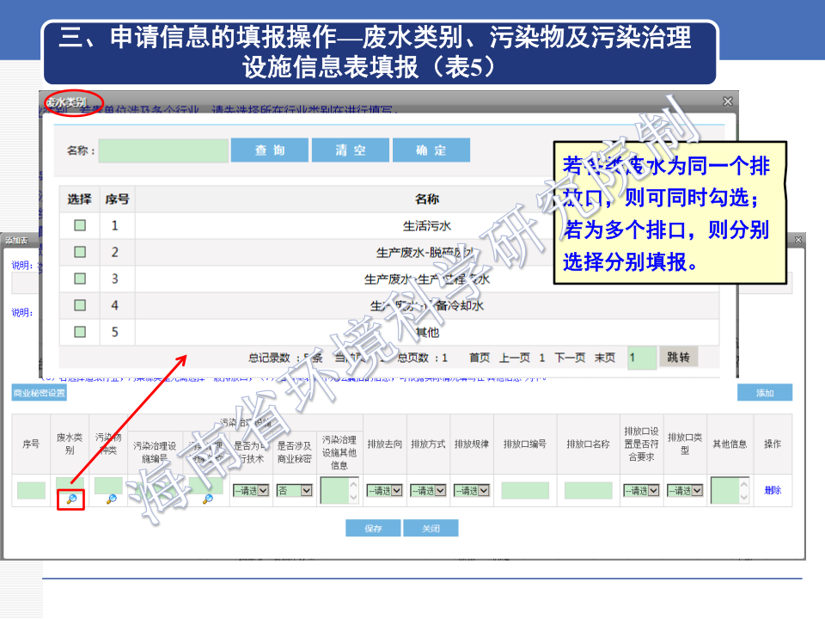
Task: Confirm selection with the 确定 button
Action: tap(431, 150)
